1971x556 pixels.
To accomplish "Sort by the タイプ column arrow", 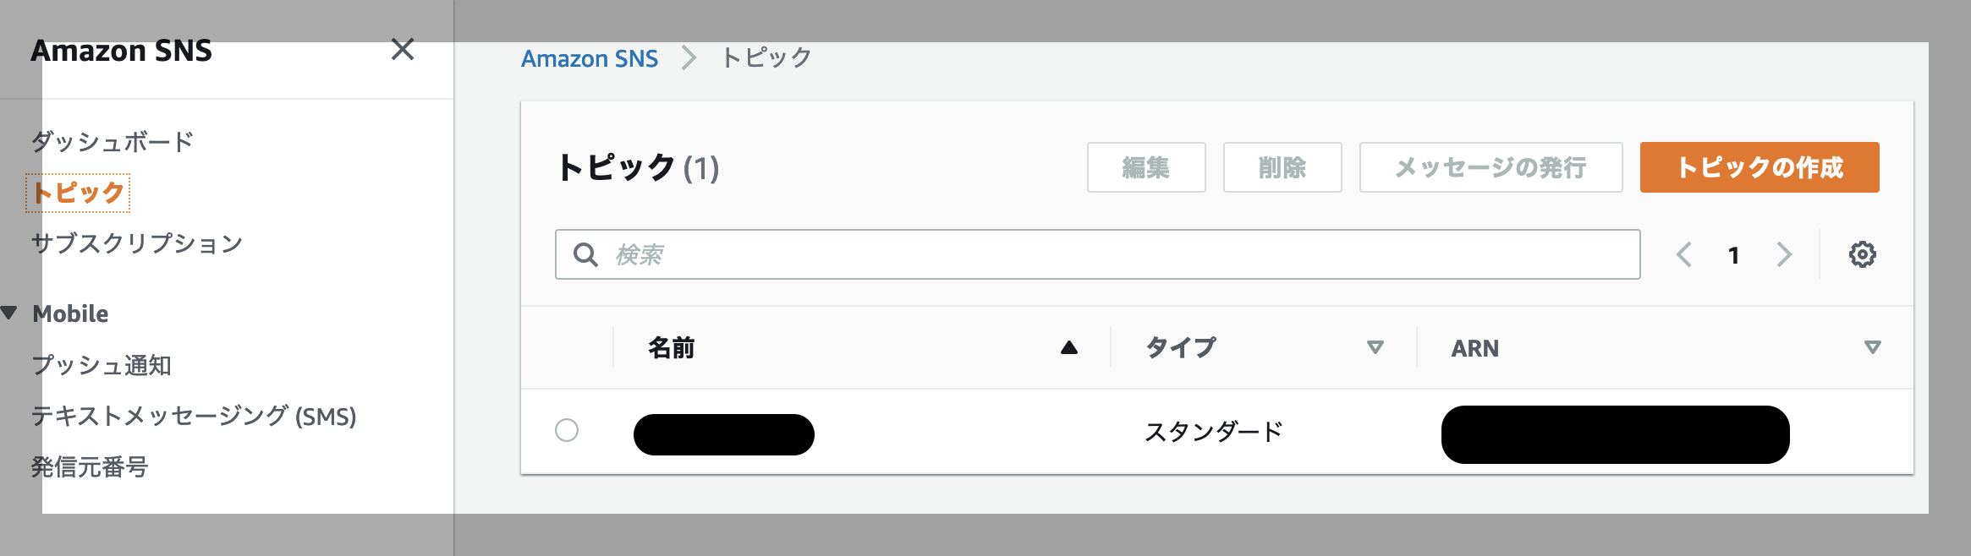I will [x=1377, y=347].
